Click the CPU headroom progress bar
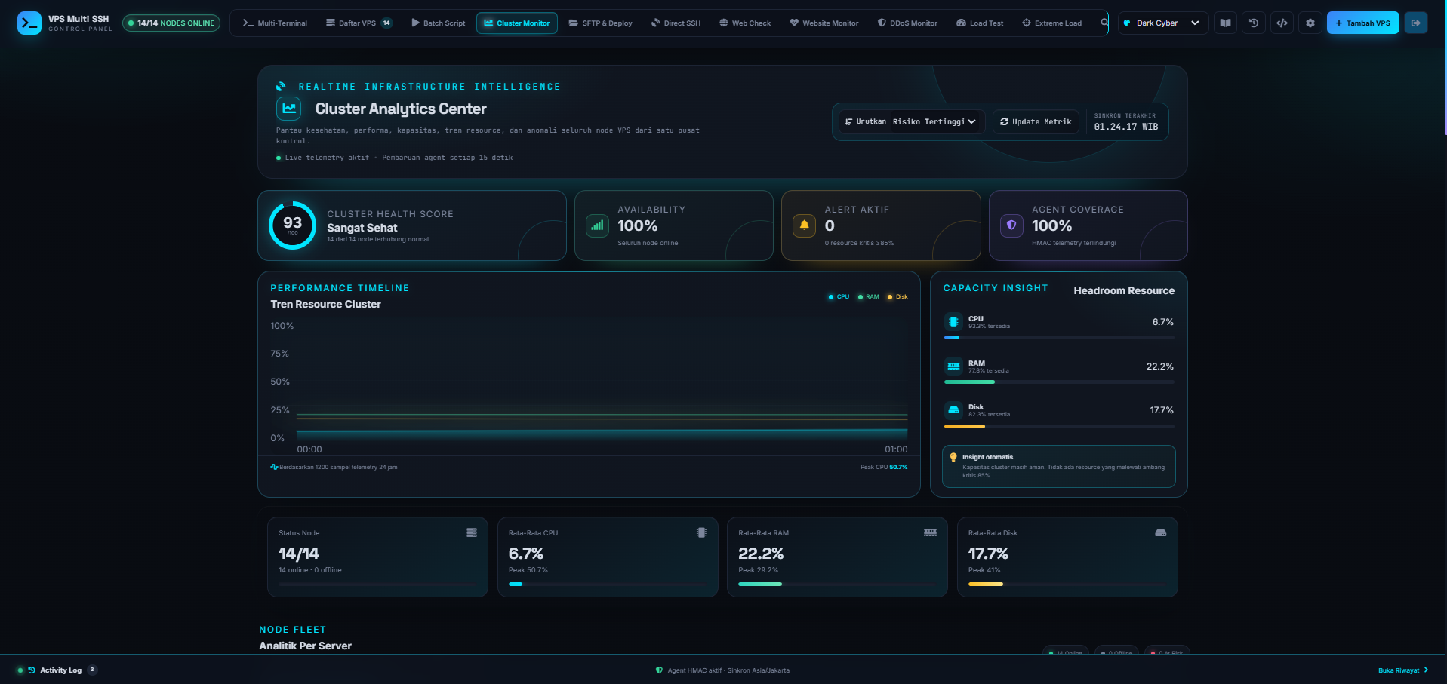This screenshot has width=1447, height=684. pos(1059,338)
